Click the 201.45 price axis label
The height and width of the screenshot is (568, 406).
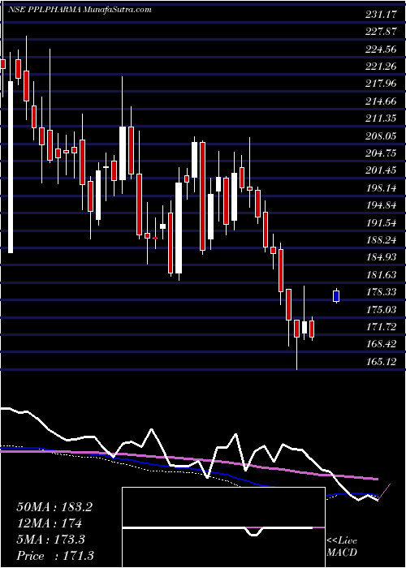coord(380,170)
